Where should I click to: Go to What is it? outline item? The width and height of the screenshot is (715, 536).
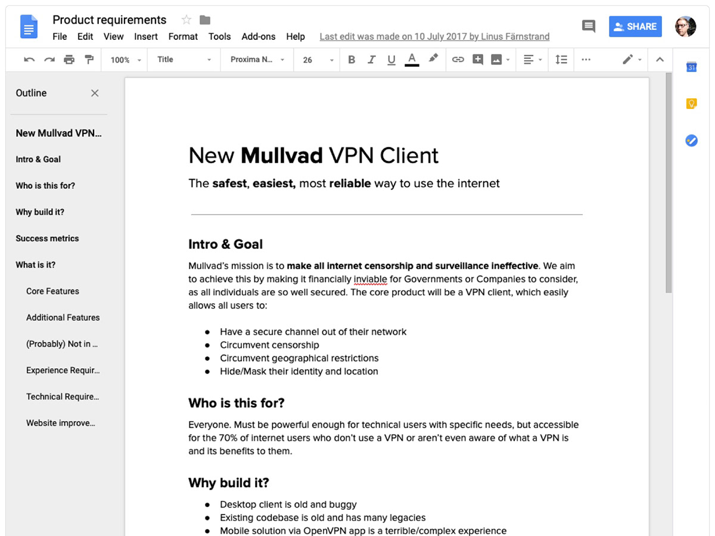tap(36, 264)
